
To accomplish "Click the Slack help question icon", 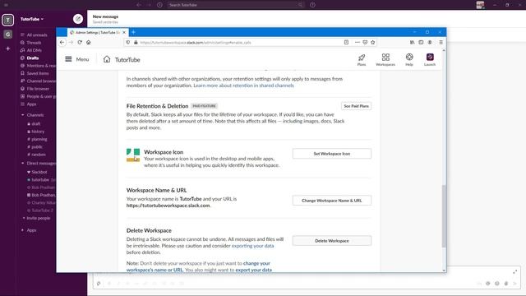I will point(312,5).
